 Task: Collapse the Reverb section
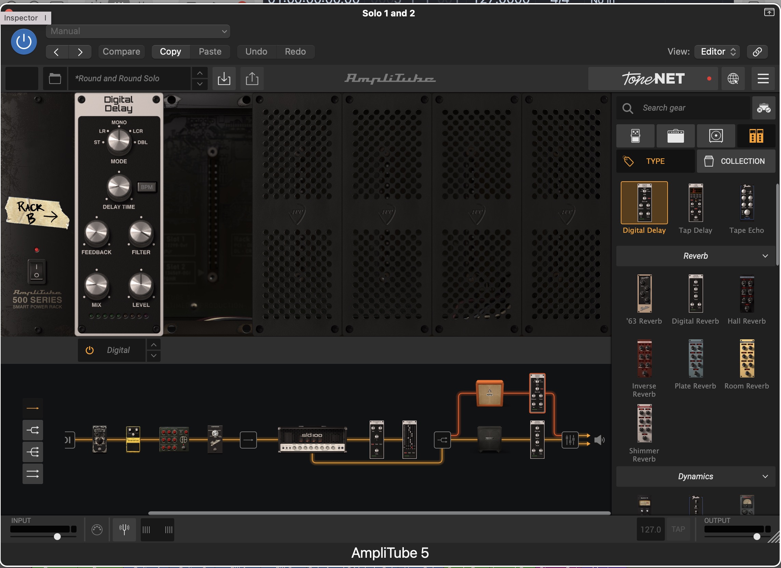(696, 256)
